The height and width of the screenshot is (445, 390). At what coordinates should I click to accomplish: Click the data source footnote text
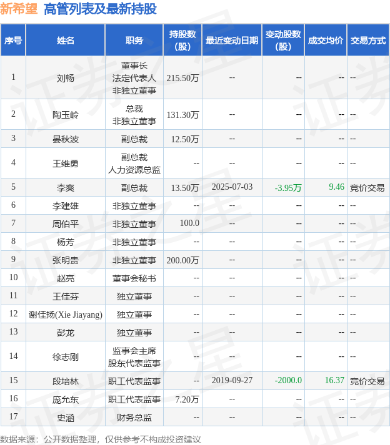coord(101,439)
